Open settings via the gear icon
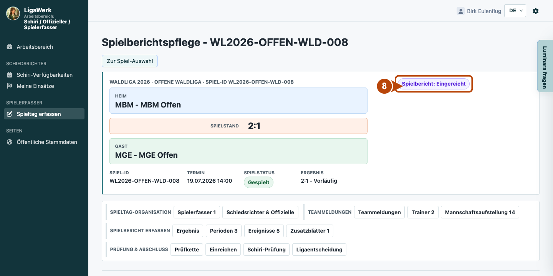 [x=536, y=11]
